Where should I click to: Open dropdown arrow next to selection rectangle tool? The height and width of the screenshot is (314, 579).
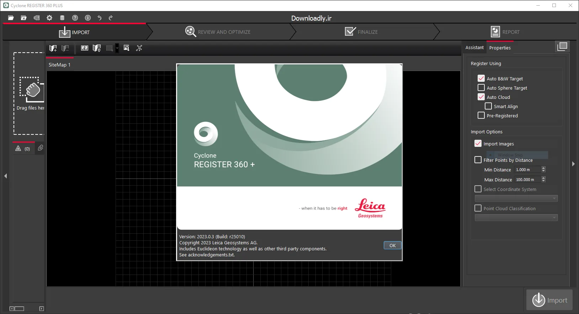[117, 48]
